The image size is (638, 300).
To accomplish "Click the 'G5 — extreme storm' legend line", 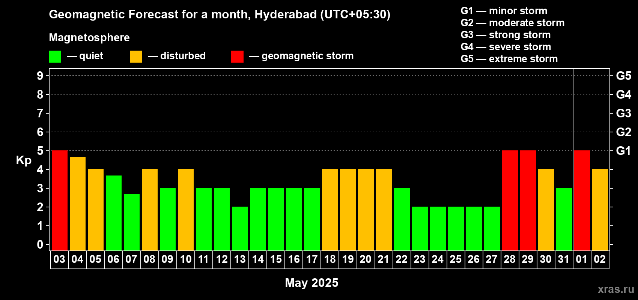I will (509, 59).
